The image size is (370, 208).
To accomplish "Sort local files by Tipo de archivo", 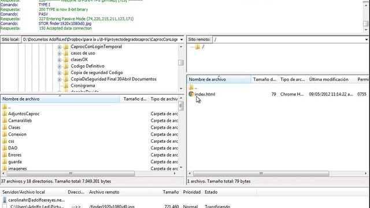I will pyautogui.click(x=164, y=99).
